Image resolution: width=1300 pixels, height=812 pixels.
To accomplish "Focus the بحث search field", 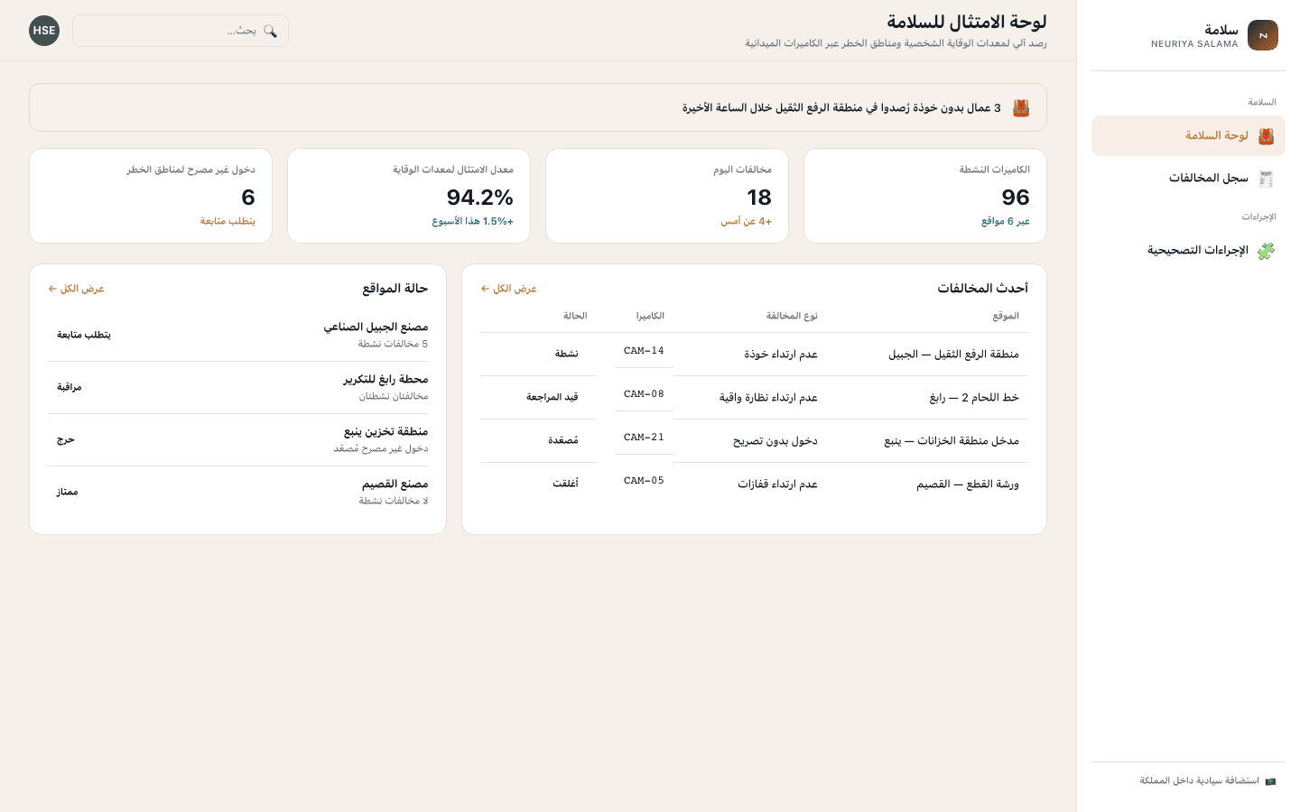I will (x=181, y=31).
